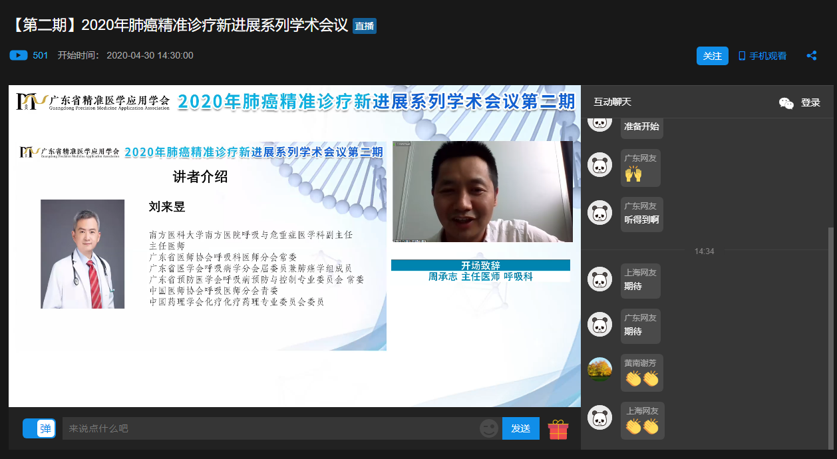Image resolution: width=837 pixels, height=459 pixels.
Task: Open the emoji smiley picker
Action: (489, 429)
